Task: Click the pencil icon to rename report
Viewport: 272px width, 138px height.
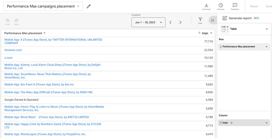Action: coord(89,6)
